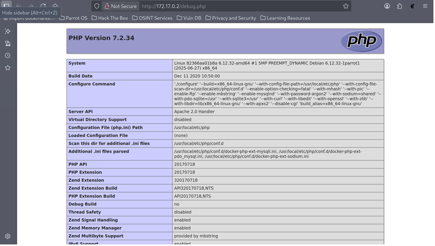Open the Parrot OS bookmarks folder
The height and width of the screenshot is (246, 435).
(73, 18)
